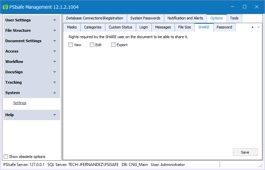The image size is (265, 170).
Task: Switch to the Login sub-tab
Action: pos(144,27)
